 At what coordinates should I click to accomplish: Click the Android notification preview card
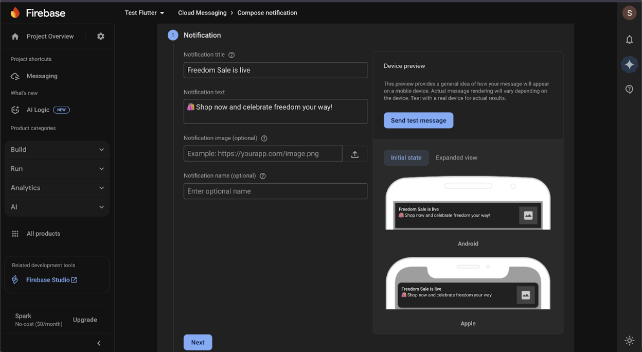pyautogui.click(x=468, y=216)
